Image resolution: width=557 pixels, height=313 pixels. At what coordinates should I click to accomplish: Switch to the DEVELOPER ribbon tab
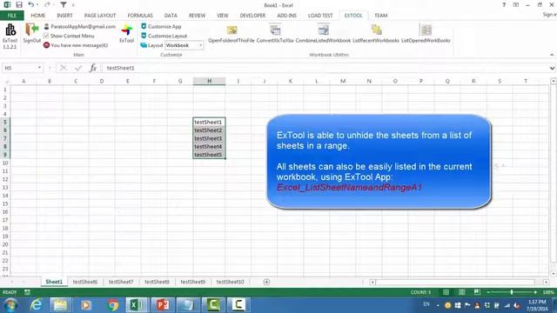[x=252, y=16]
